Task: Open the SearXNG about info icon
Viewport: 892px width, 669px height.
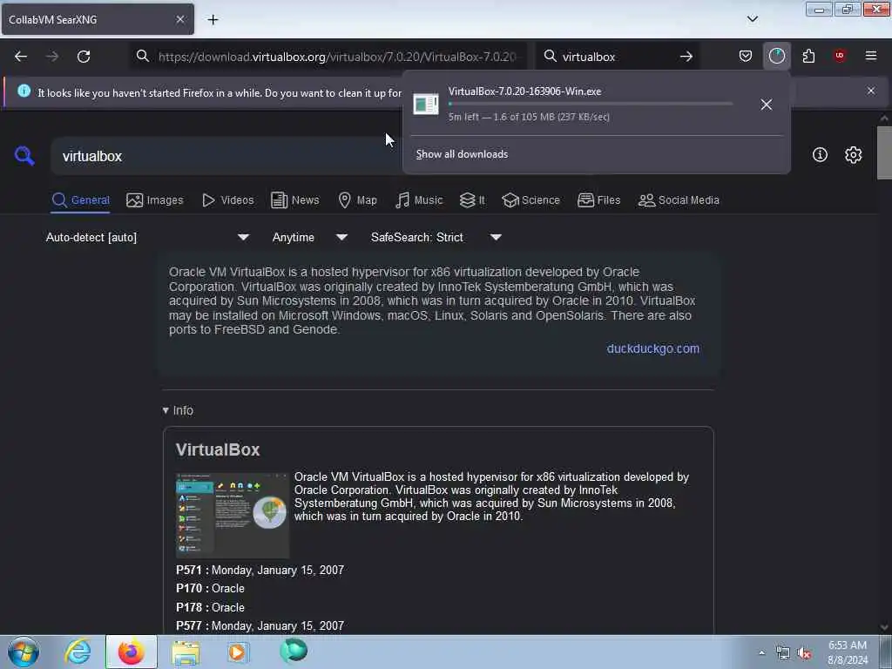Action: (820, 155)
